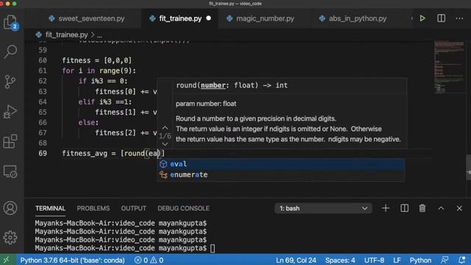Maximize the terminal panel size

pyautogui.click(x=441, y=208)
